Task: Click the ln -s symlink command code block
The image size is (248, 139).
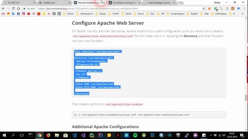Action: (x=149, y=115)
